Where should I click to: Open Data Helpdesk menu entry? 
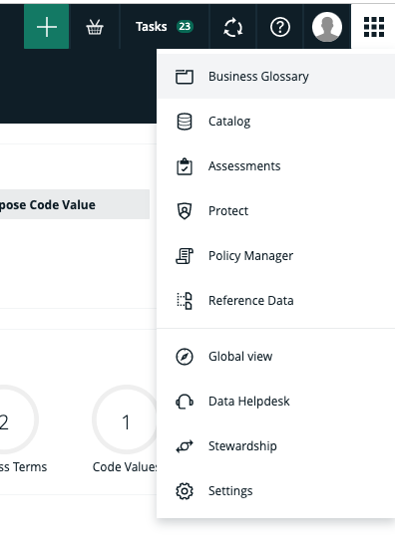coord(275,401)
